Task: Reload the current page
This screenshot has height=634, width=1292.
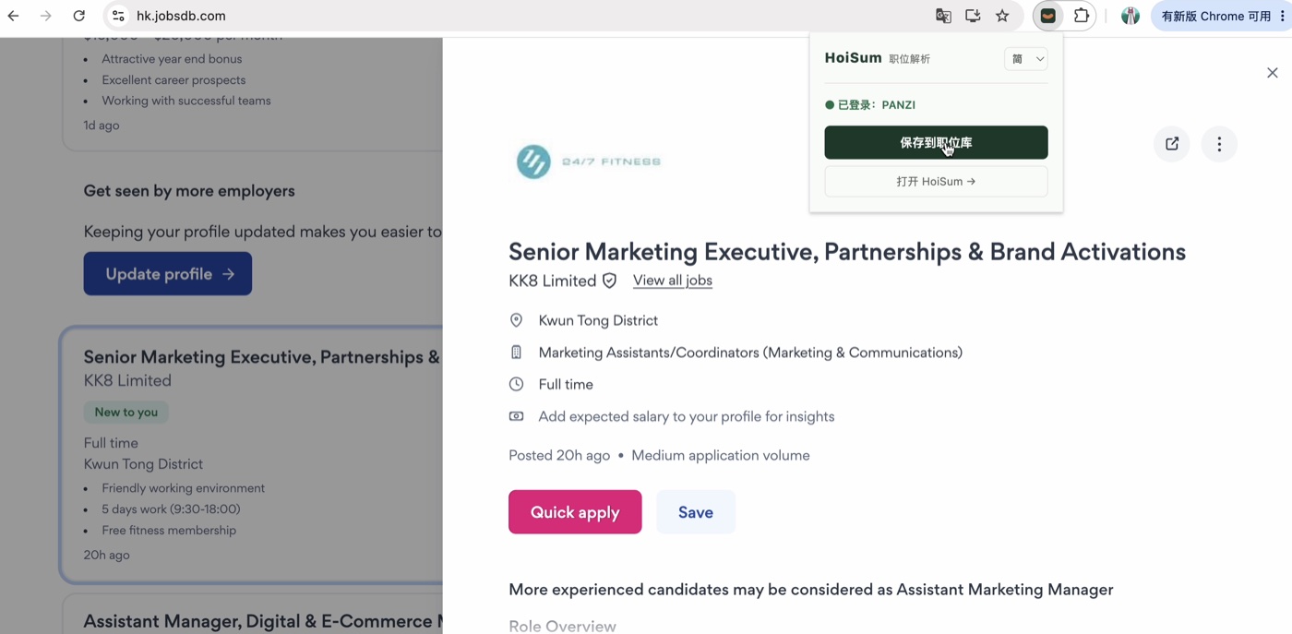Action: (x=79, y=16)
